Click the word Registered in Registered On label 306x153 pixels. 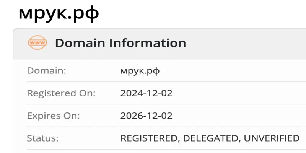50,93
